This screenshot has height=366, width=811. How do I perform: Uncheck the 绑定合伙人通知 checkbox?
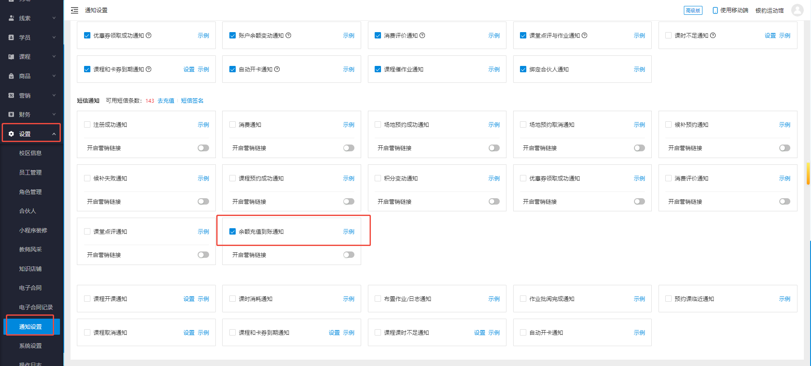[x=523, y=69]
